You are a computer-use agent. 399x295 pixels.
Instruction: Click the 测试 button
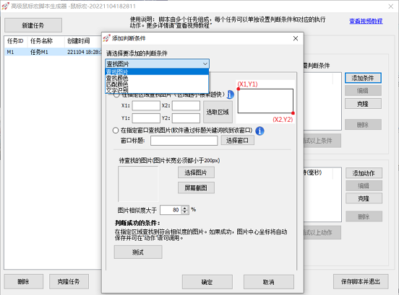(x=138, y=252)
